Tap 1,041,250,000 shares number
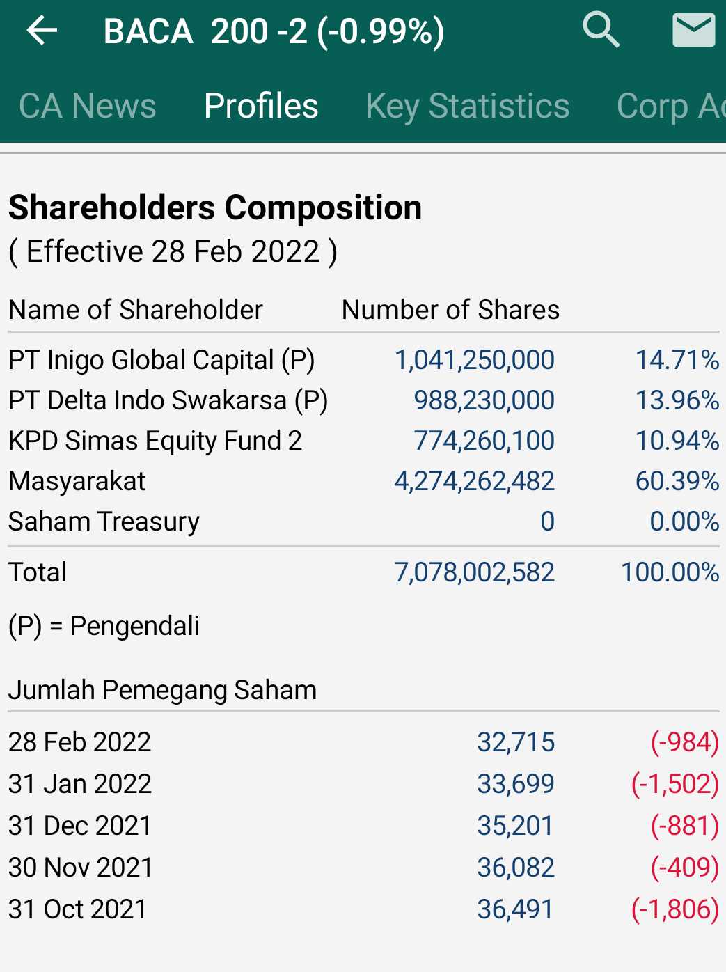 474,360
